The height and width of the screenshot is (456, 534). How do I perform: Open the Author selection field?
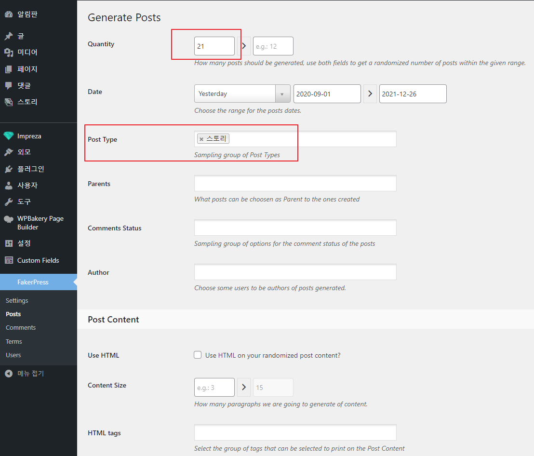coord(295,272)
